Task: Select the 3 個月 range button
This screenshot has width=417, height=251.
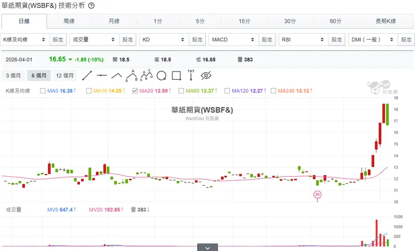Action: tap(14, 76)
